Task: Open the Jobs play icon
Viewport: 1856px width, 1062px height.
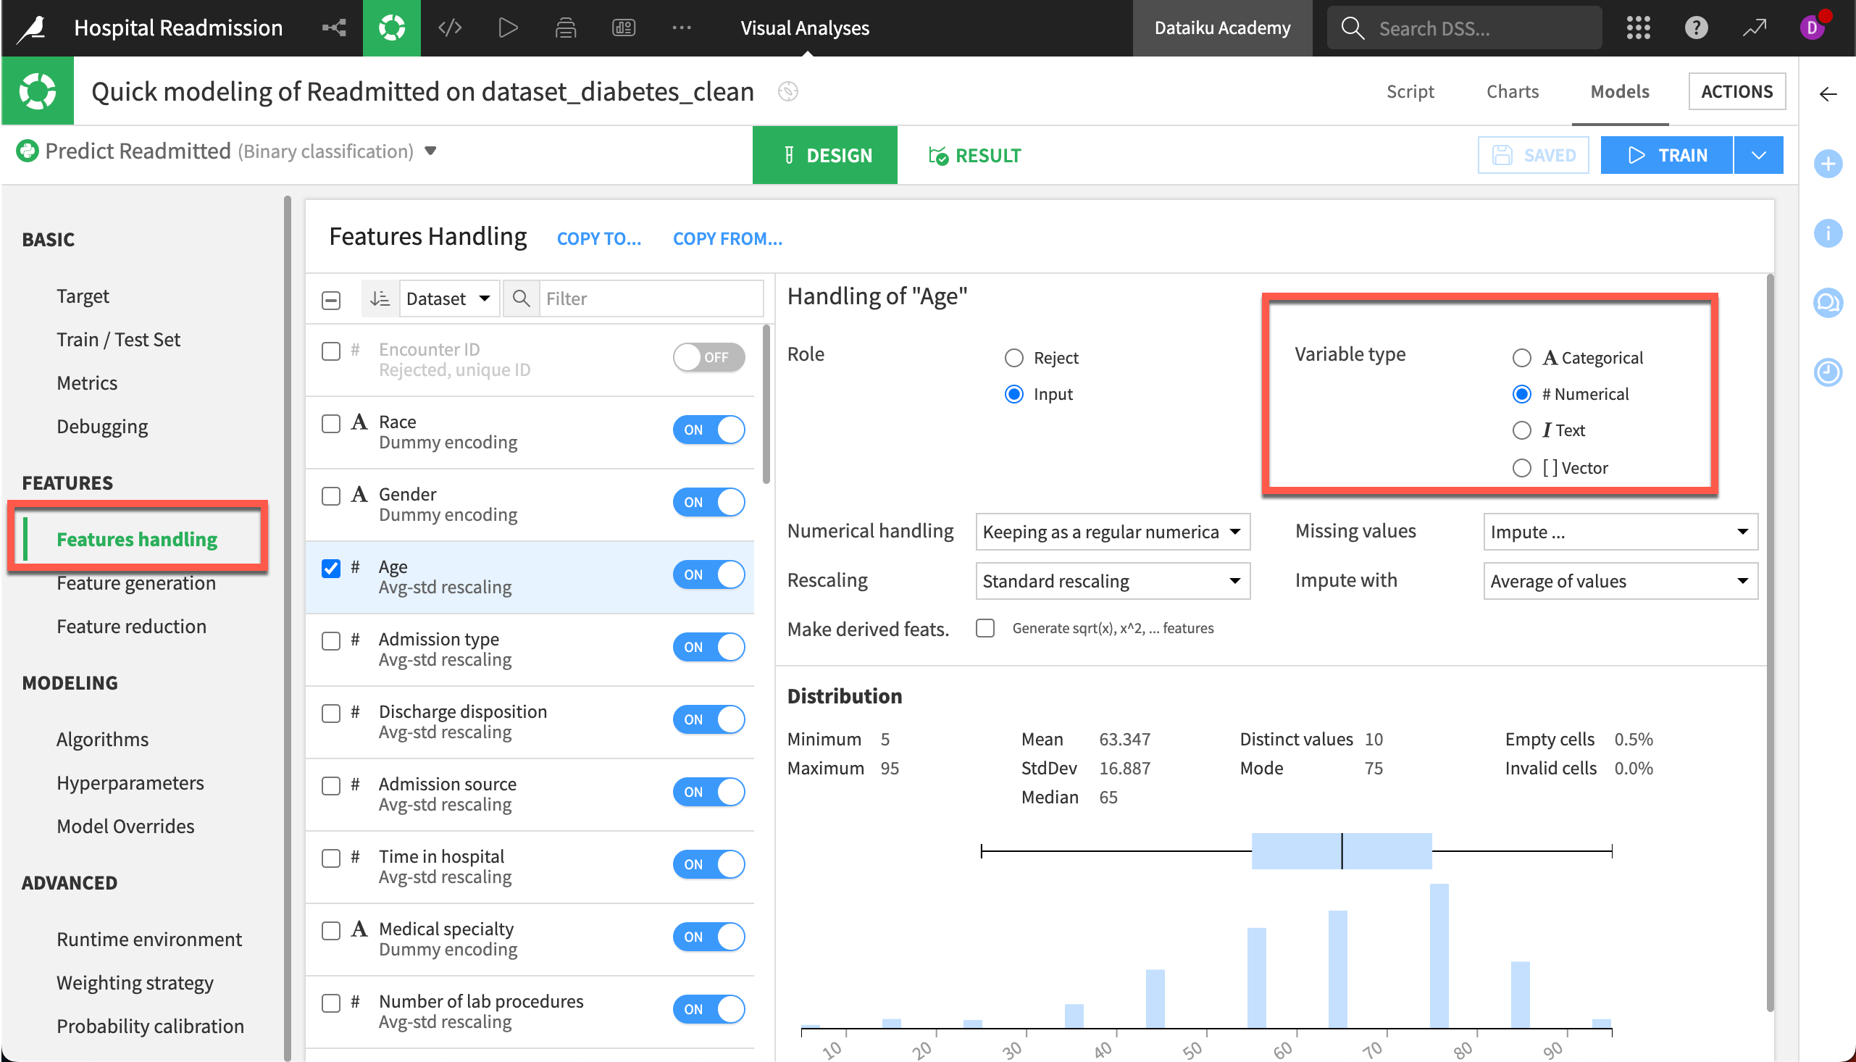Action: coord(508,28)
